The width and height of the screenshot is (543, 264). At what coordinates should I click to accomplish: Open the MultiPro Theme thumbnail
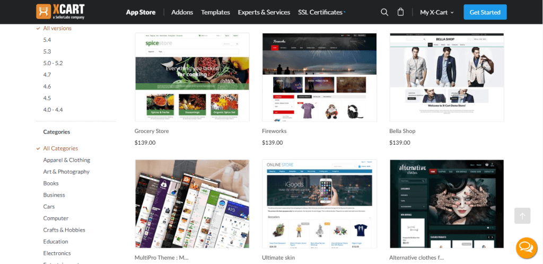[x=192, y=204]
